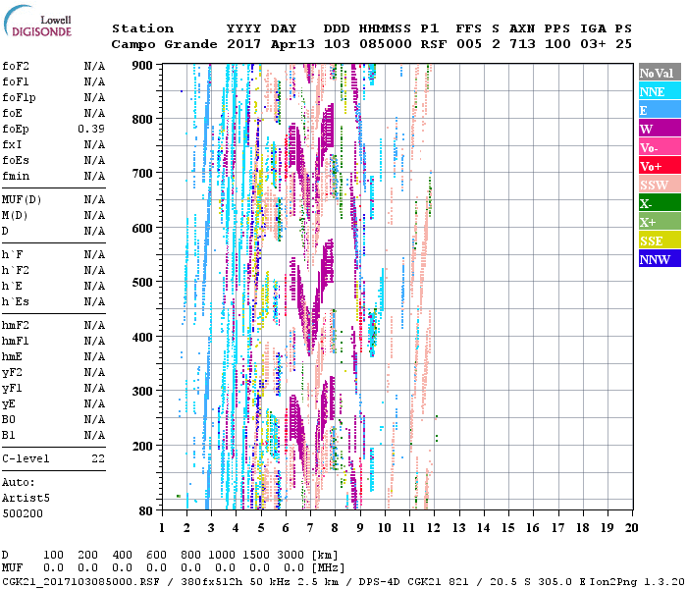The image size is (687, 589).
Task: Click the PS value 25
Action: pos(623,44)
